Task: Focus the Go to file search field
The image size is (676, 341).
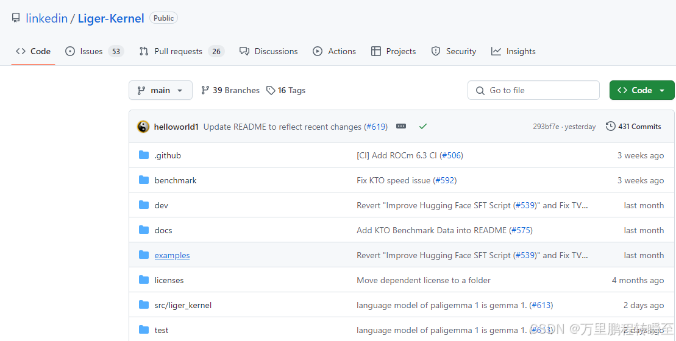Action: [x=533, y=90]
